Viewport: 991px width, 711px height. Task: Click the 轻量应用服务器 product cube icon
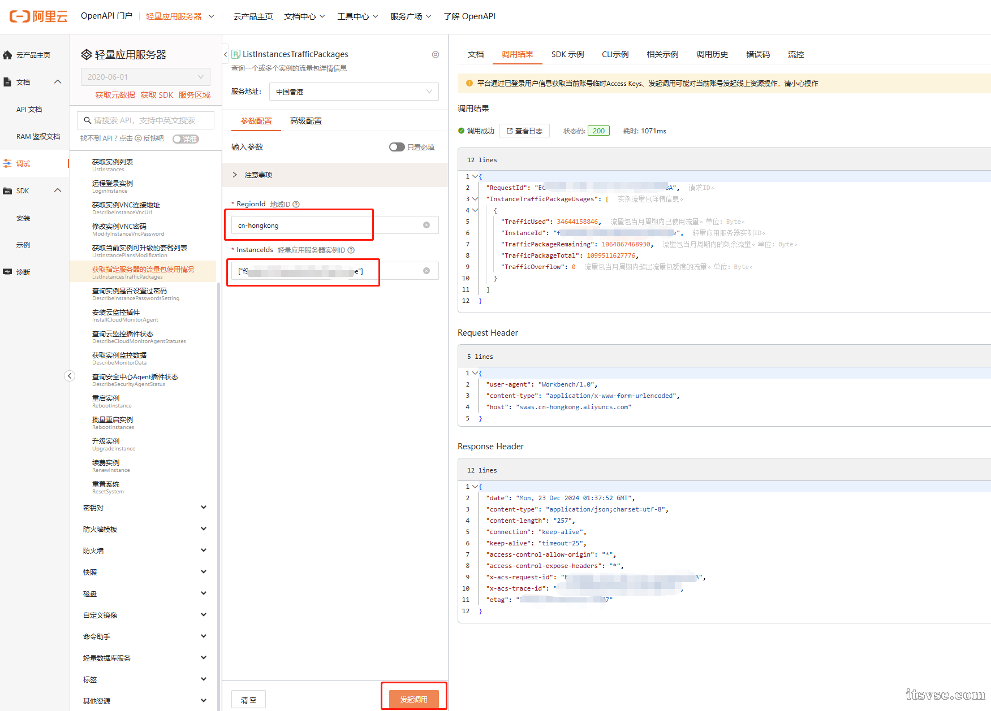(x=87, y=54)
